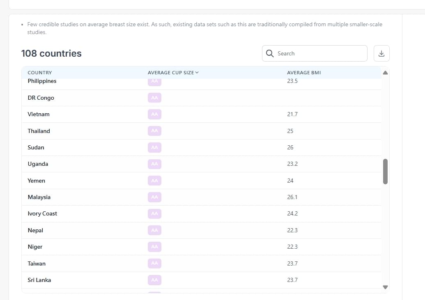
Task: Select the Vietnam row country name
Action: (39, 115)
